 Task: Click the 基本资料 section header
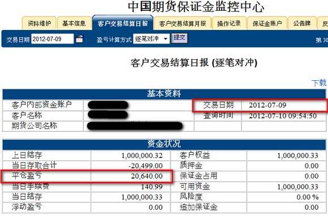(164, 94)
